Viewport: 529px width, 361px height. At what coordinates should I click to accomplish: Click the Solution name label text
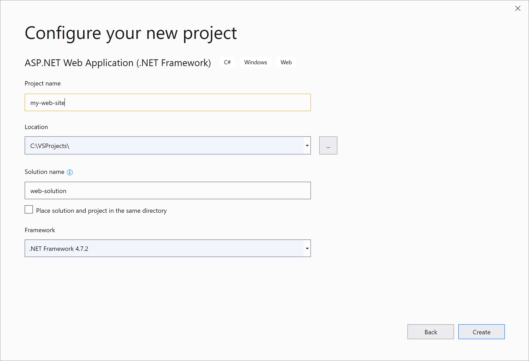44,172
